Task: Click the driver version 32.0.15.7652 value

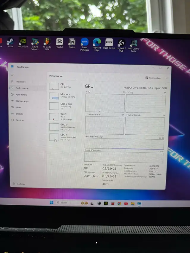Action: pos(154,166)
